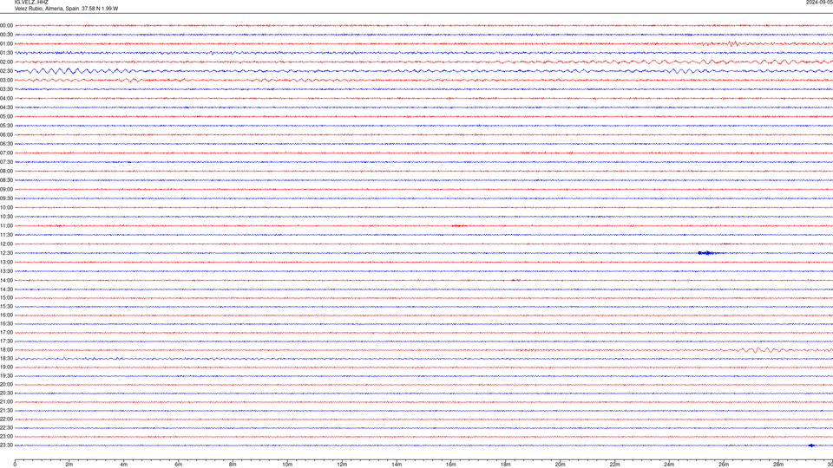Click the 0 tick on minutes axis
Screen dimensions: 833x468
[x=15, y=465]
